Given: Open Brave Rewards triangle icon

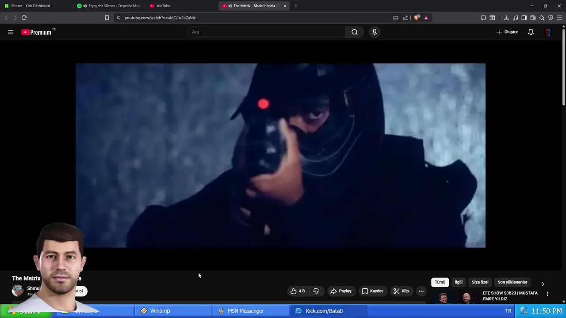Looking at the screenshot, I should tap(426, 18).
